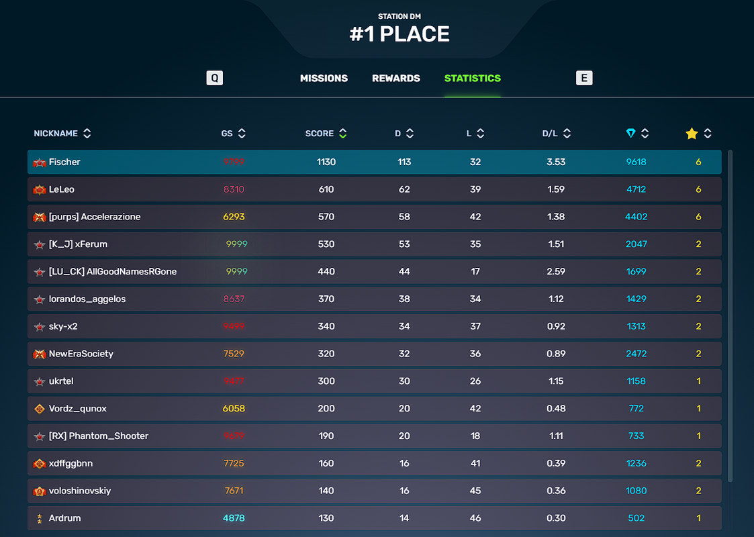Click rank icon beside [RX] Phantom_Shooter

coord(40,436)
